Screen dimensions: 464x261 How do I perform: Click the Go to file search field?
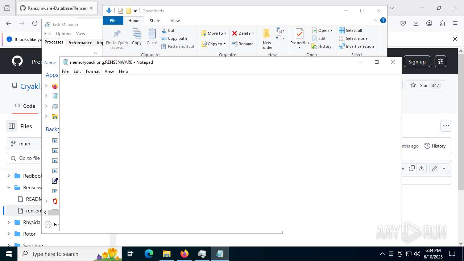(x=24, y=158)
